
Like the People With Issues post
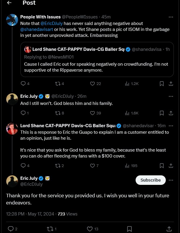(x=95, y=84)
